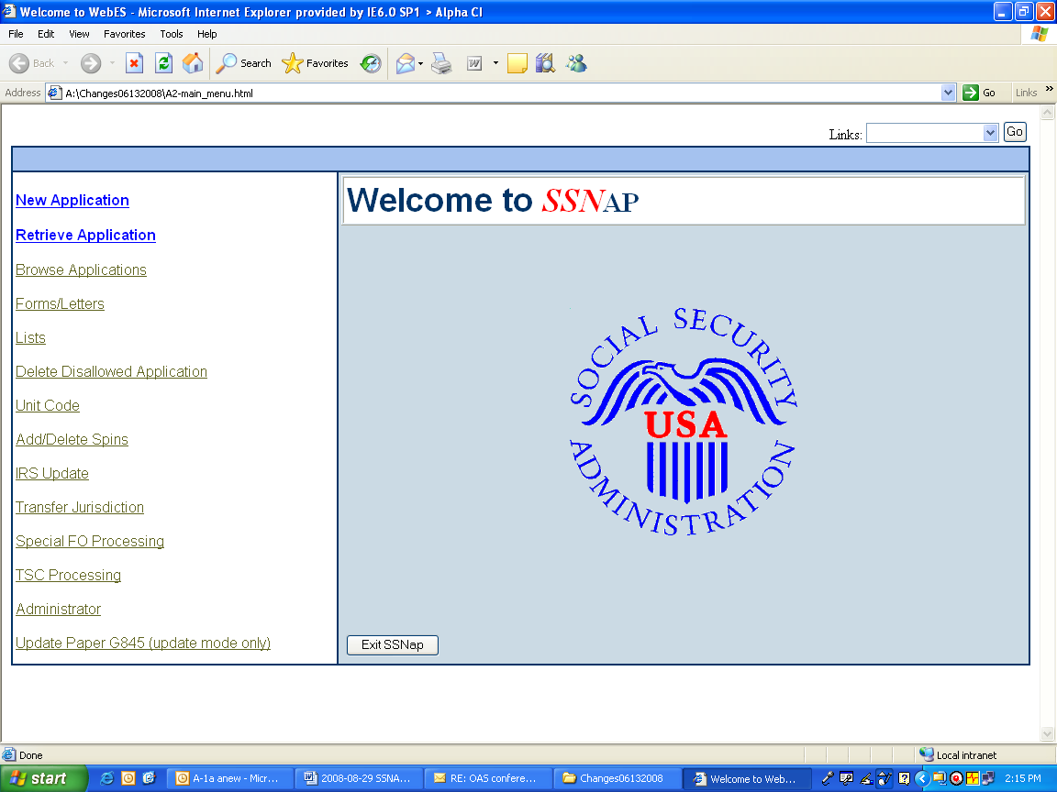Screen dimensions: 1057x792
Task: Click the red record system tray icon
Action: click(956, 778)
